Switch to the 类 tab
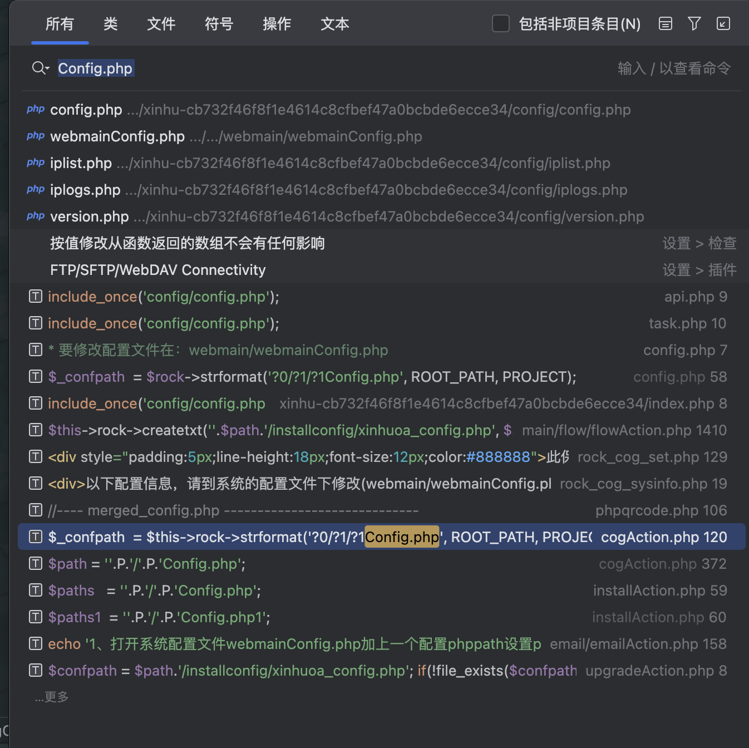 pos(111,24)
